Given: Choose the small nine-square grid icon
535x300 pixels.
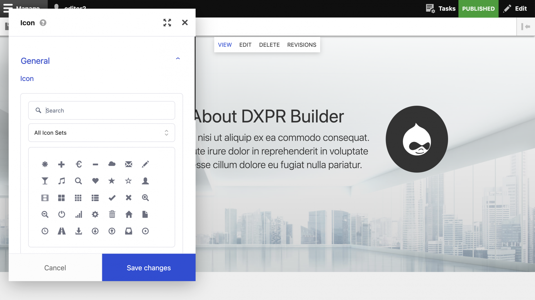Looking at the screenshot, I should coord(78,198).
